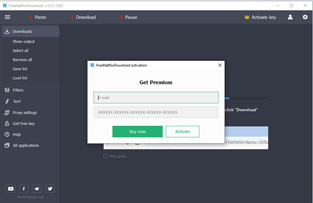Image resolution: width=313 pixels, height=203 pixels.
Task: Click the license key input field
Action: pyautogui.click(x=156, y=112)
